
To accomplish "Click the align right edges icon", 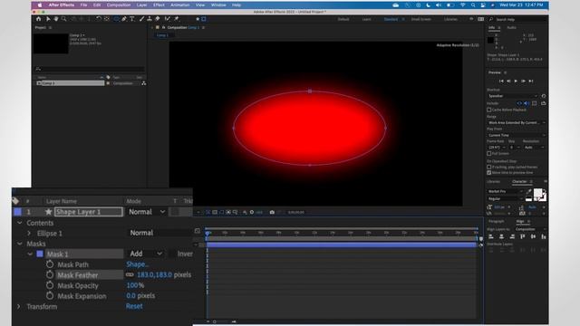I will coord(512,236).
